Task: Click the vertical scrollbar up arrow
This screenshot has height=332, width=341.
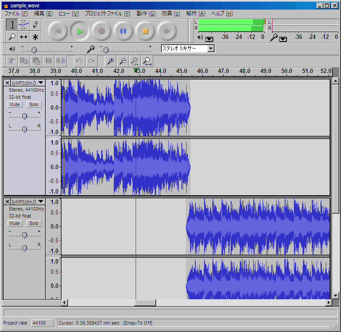Action: point(336,81)
